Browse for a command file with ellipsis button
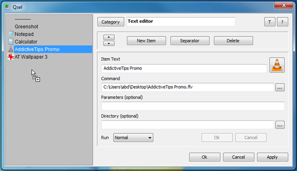The image size is (297, 171). [280, 88]
